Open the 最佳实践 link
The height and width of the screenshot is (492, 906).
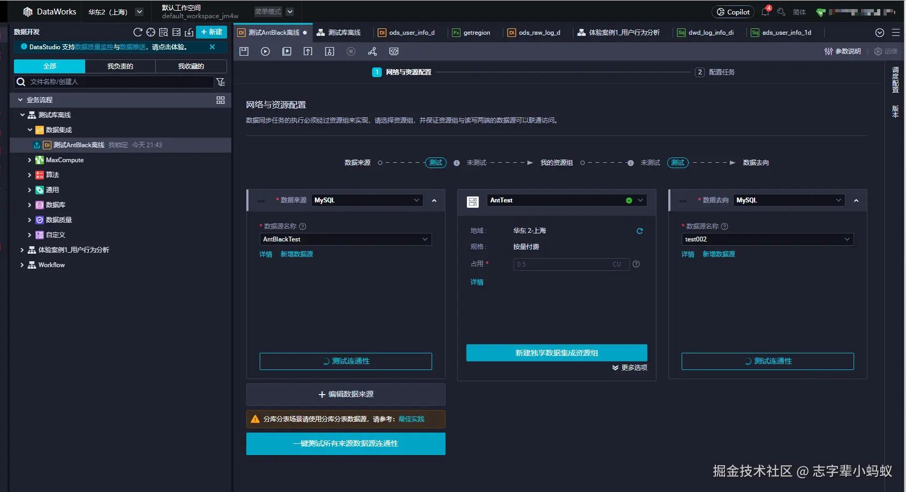point(411,419)
